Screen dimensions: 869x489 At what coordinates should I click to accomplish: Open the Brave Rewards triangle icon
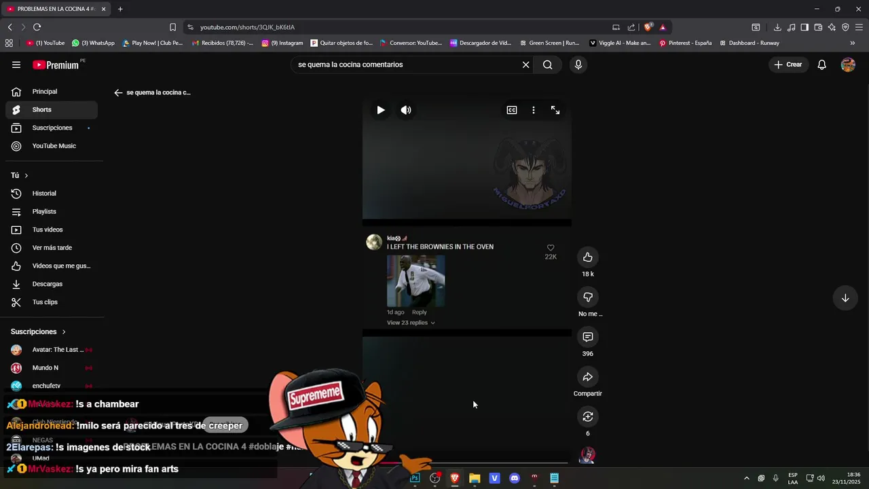pyautogui.click(x=663, y=27)
